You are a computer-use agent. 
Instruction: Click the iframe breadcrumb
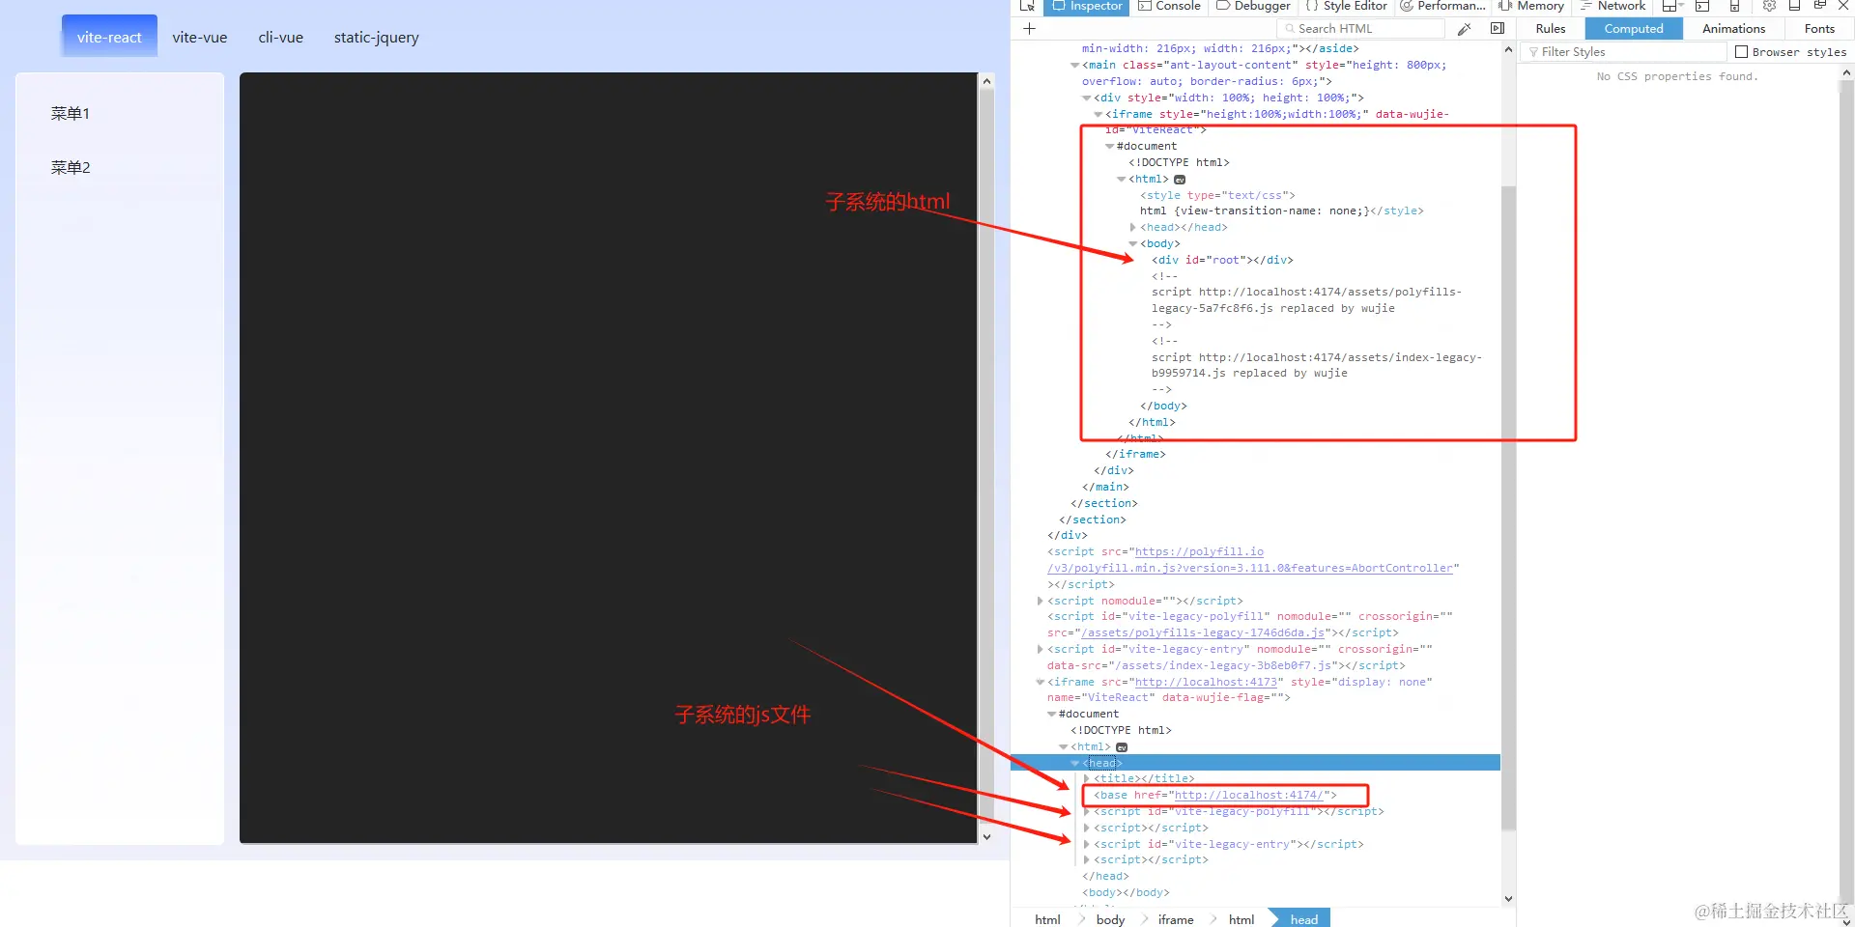pyautogui.click(x=1176, y=919)
